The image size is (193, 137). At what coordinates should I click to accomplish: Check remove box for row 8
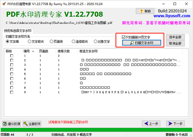[x=12, y=88]
